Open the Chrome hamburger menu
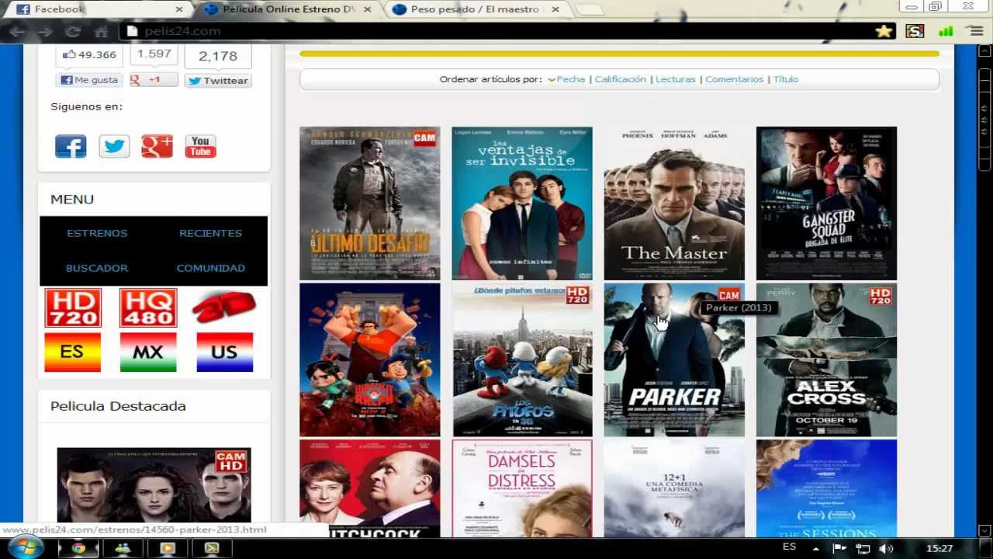993x559 pixels. click(976, 31)
